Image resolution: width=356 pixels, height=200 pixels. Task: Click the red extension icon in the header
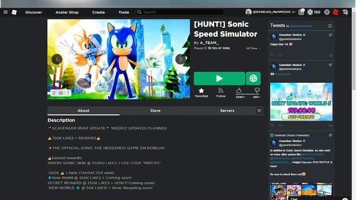(336, 12)
